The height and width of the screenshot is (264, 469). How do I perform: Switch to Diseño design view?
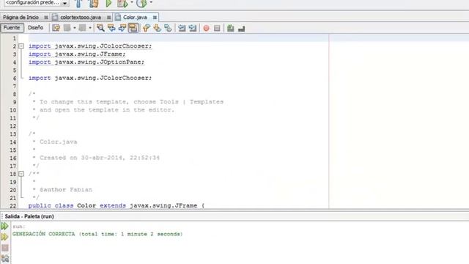(36, 28)
